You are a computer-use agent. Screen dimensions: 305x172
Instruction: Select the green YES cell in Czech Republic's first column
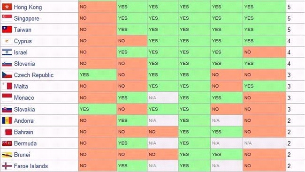98,75
